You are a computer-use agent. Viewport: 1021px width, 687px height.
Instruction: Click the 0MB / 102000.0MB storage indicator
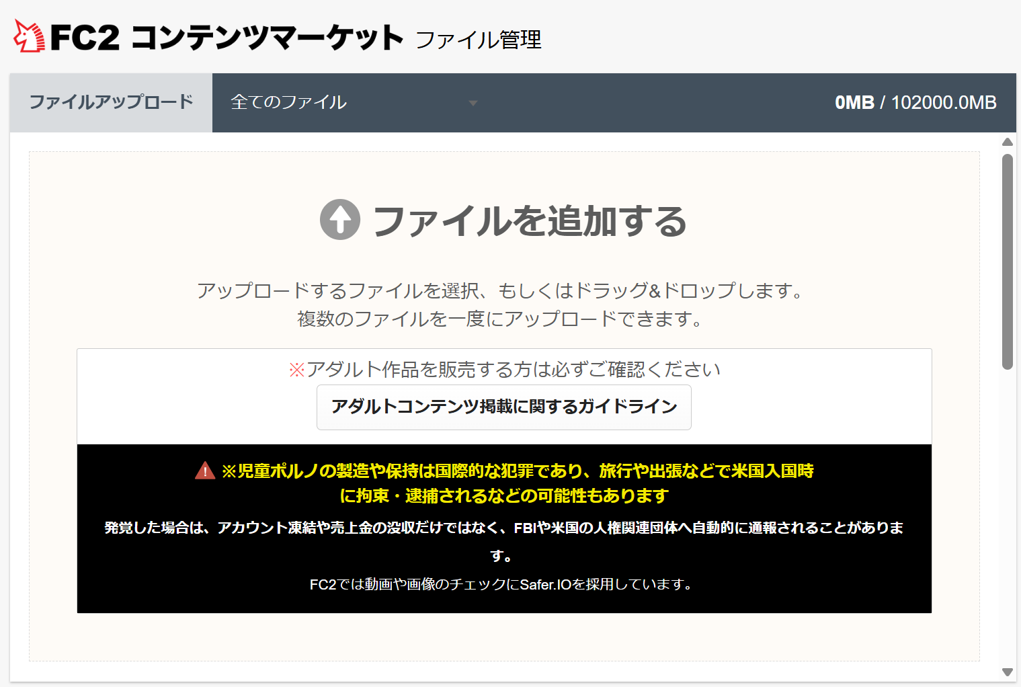click(915, 102)
